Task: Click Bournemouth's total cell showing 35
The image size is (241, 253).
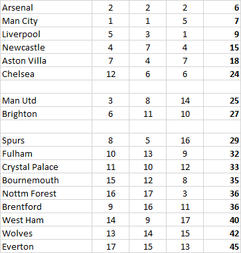Action: (222, 180)
